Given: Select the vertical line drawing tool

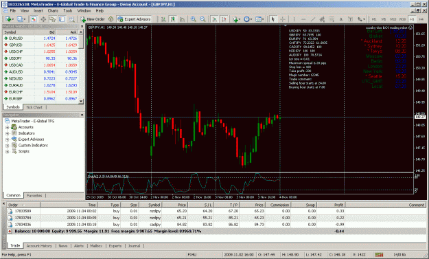Looking at the screenshot, I should click(294, 19).
